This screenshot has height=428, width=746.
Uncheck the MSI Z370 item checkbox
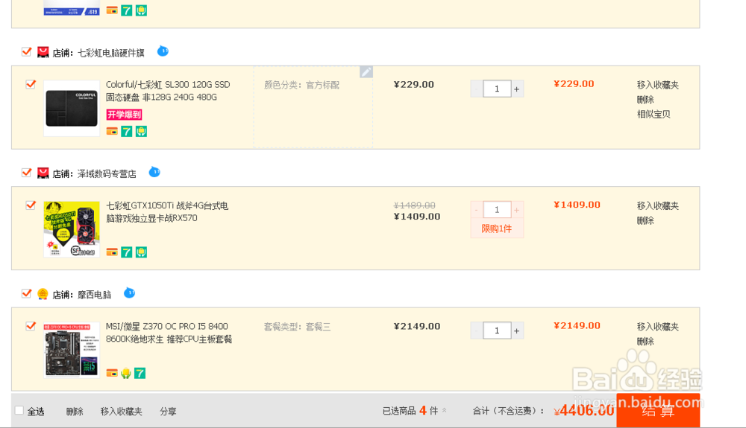[x=31, y=327]
